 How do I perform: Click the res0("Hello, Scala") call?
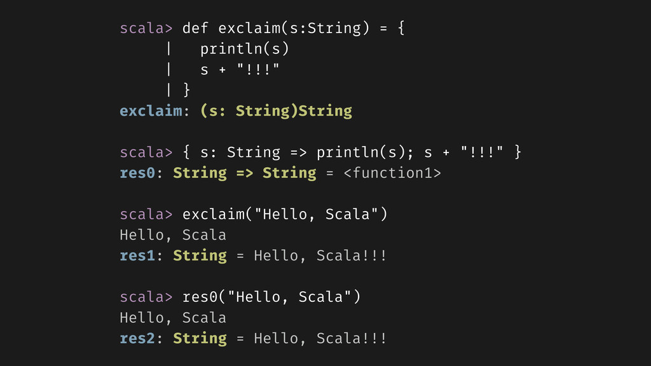271,297
